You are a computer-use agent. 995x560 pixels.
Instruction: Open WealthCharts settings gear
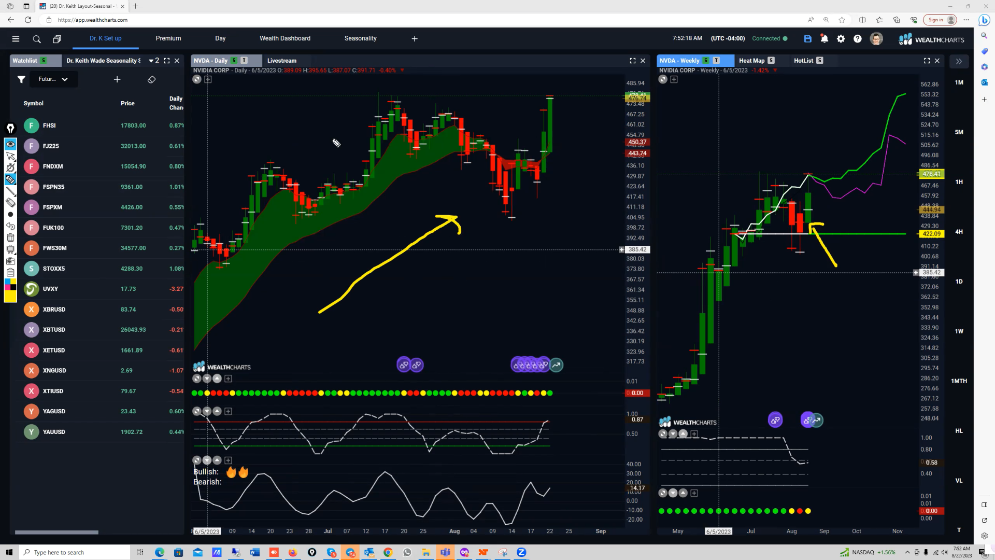841,39
